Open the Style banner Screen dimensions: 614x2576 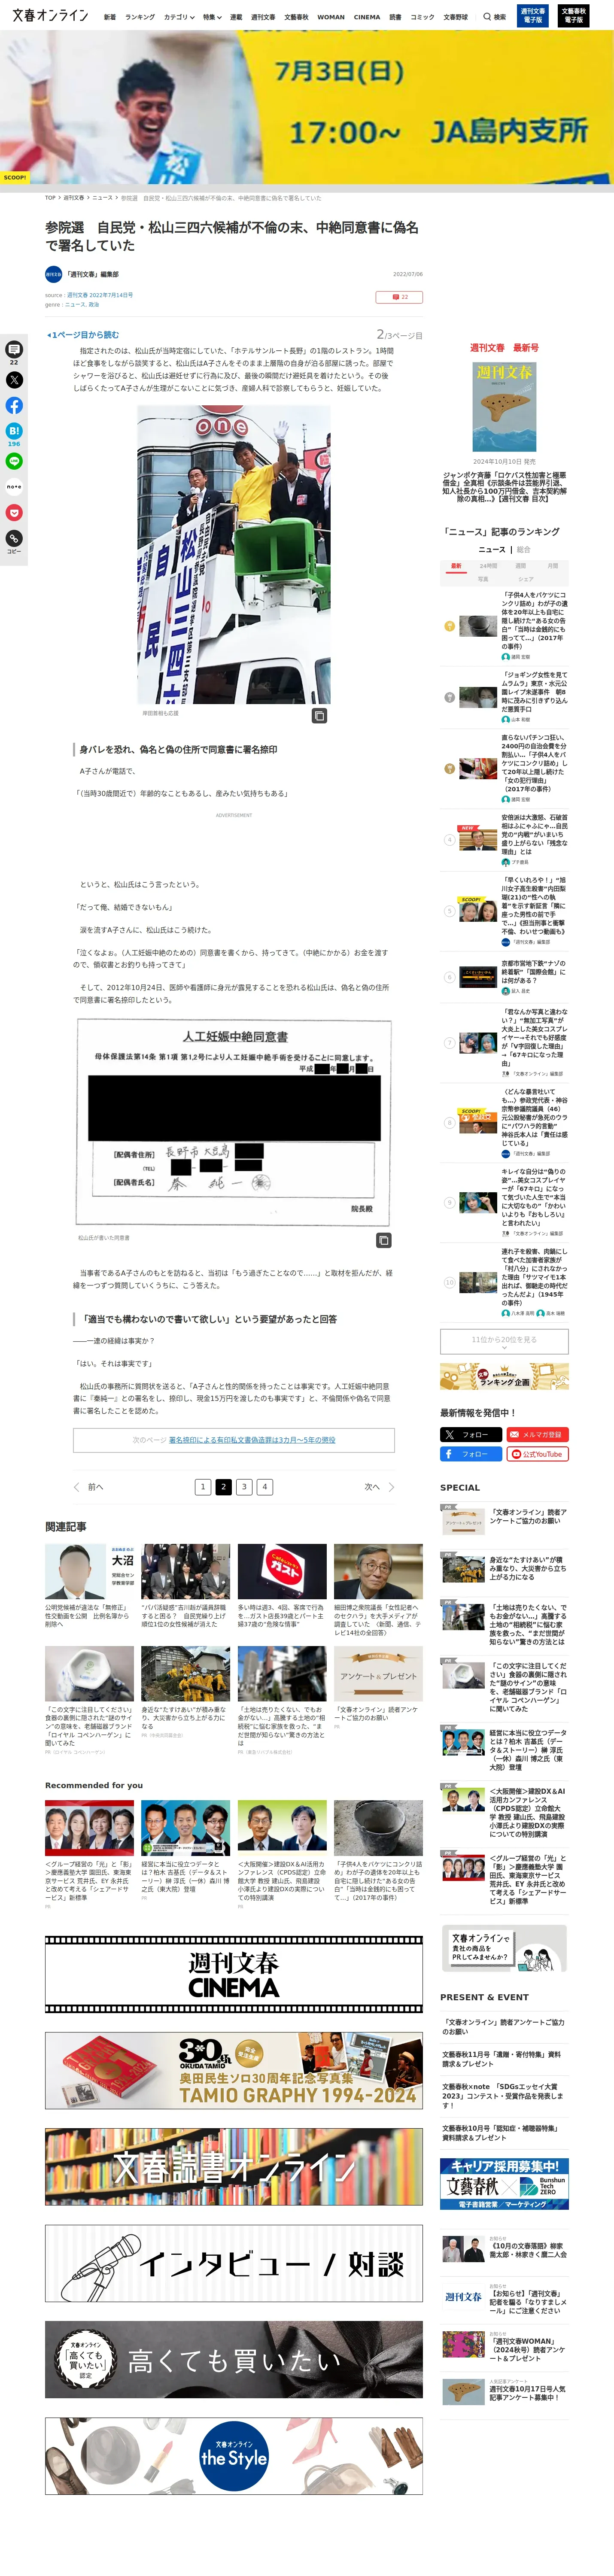[234, 2456]
